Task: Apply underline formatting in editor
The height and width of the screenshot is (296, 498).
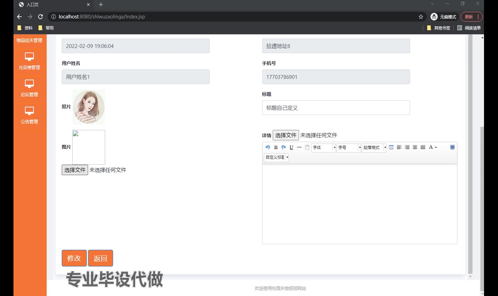Action: click(x=291, y=147)
